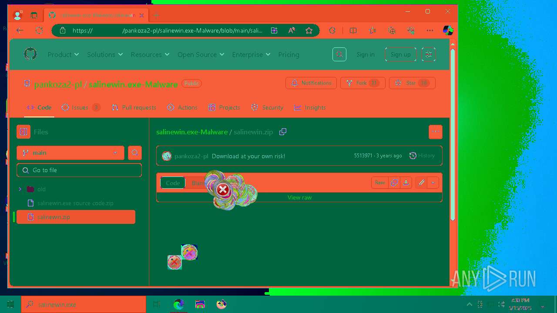Copy raw file icon
Image resolution: width=557 pixels, height=313 pixels.
[394, 183]
